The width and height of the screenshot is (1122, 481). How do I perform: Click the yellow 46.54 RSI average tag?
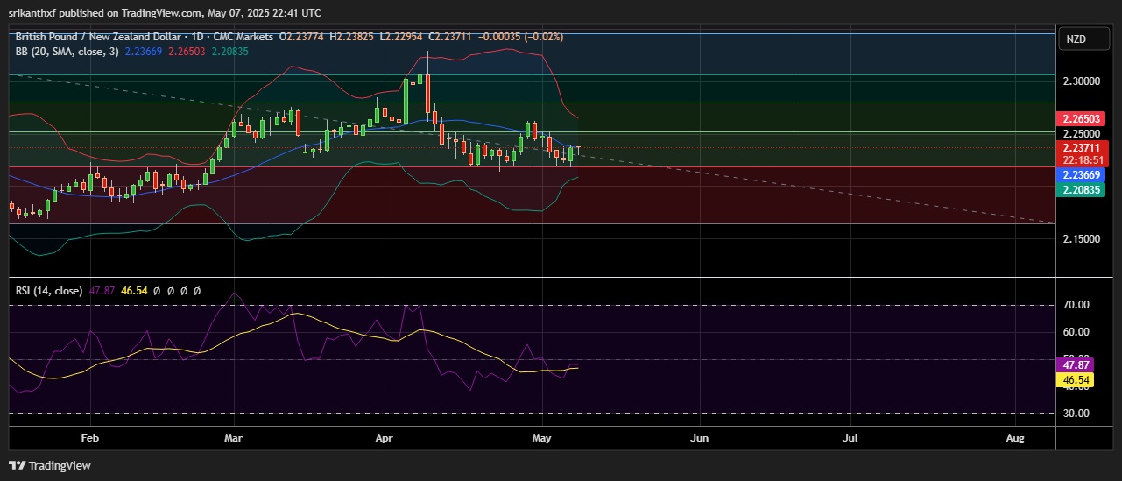pos(1076,380)
